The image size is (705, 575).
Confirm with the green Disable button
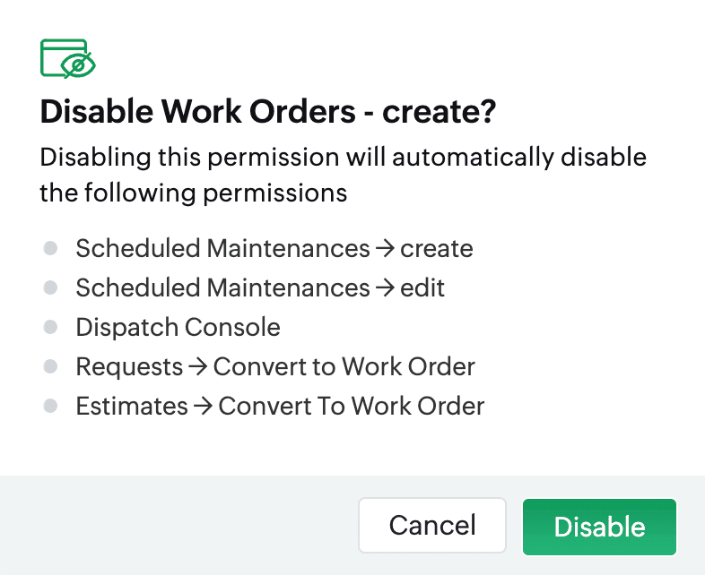pos(599,527)
